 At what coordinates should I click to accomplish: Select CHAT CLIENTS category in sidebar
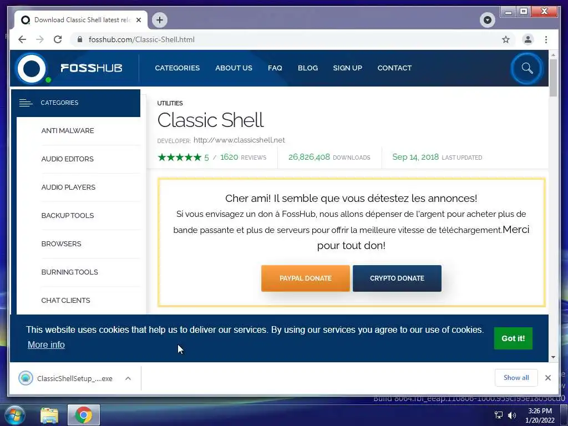coord(65,300)
